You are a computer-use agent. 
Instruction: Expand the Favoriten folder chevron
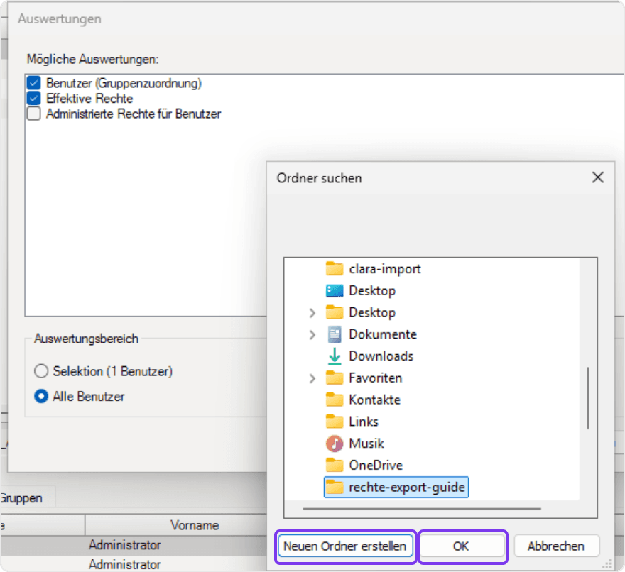pyautogui.click(x=312, y=378)
